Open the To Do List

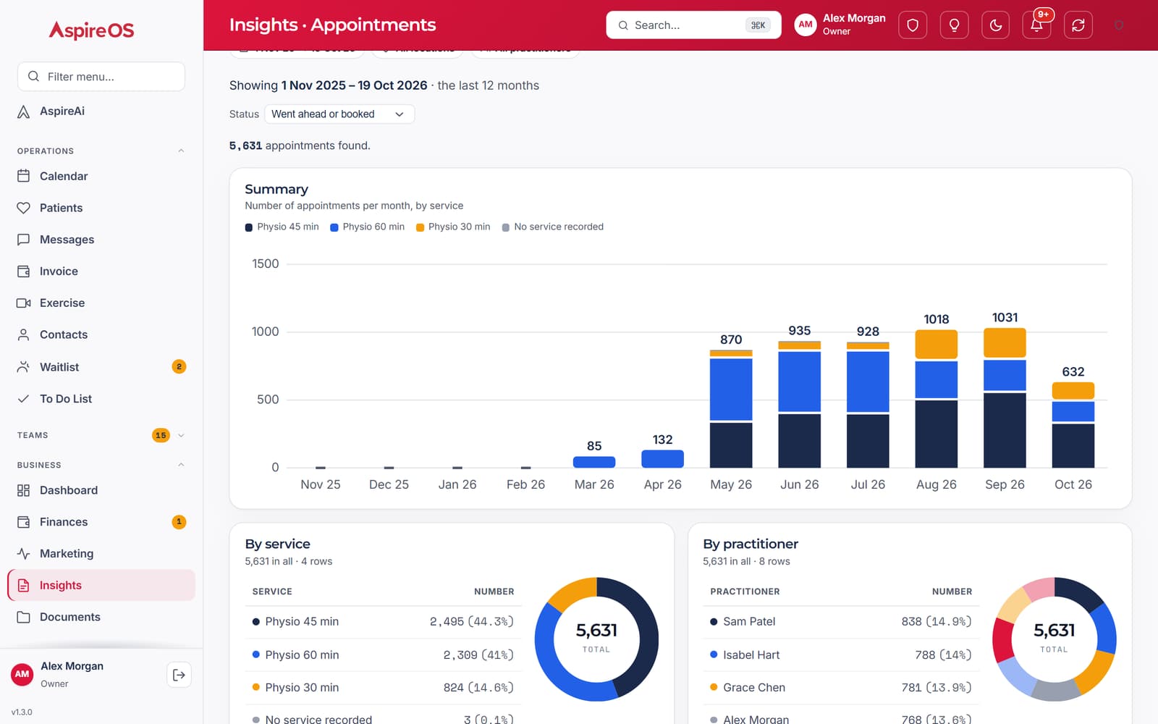[x=101, y=399]
